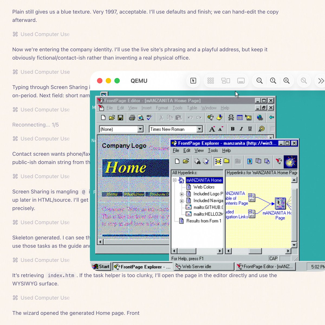
Task: Open the (None) paragraph style dropdown
Action: 140,129
